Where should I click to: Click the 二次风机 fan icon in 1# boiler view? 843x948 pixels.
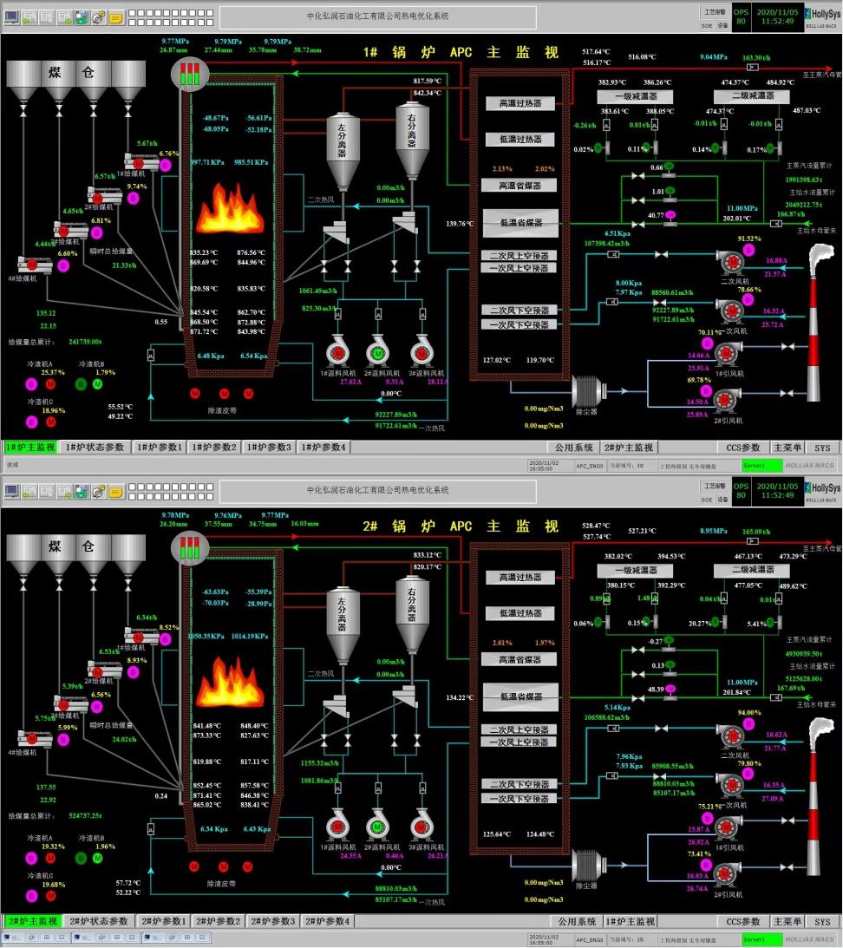731,260
